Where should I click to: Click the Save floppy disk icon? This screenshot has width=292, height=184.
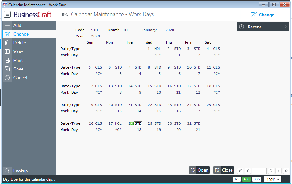point(7,69)
